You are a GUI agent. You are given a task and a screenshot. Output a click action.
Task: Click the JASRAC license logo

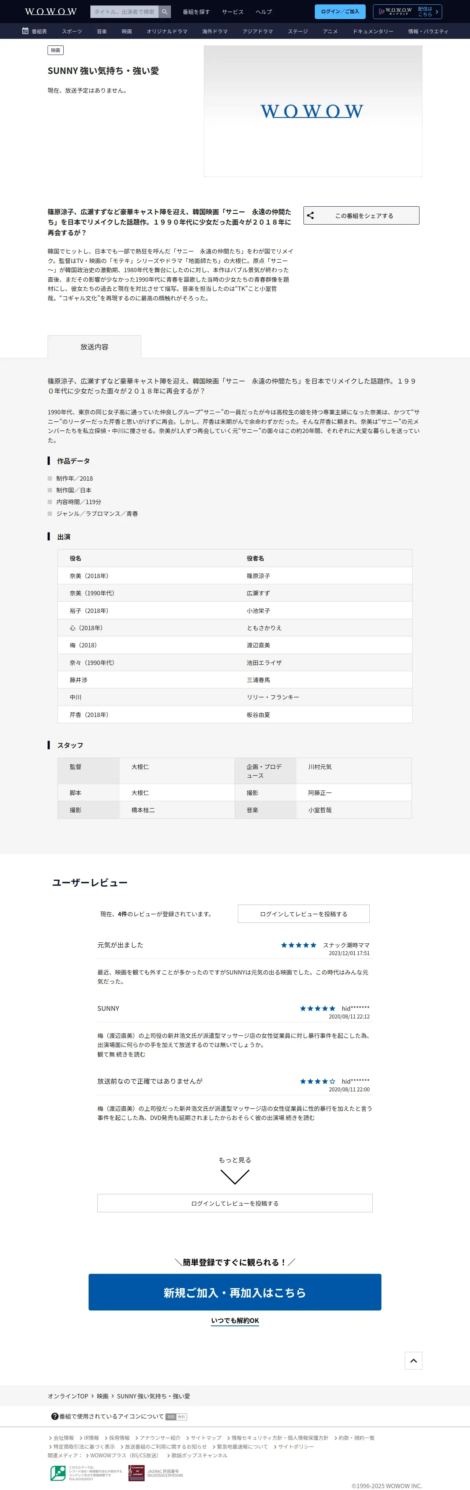[x=137, y=1473]
